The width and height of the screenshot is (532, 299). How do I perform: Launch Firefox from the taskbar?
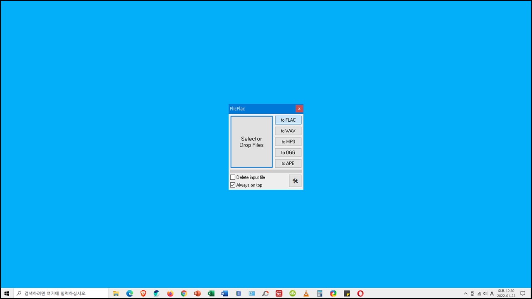(x=170, y=293)
